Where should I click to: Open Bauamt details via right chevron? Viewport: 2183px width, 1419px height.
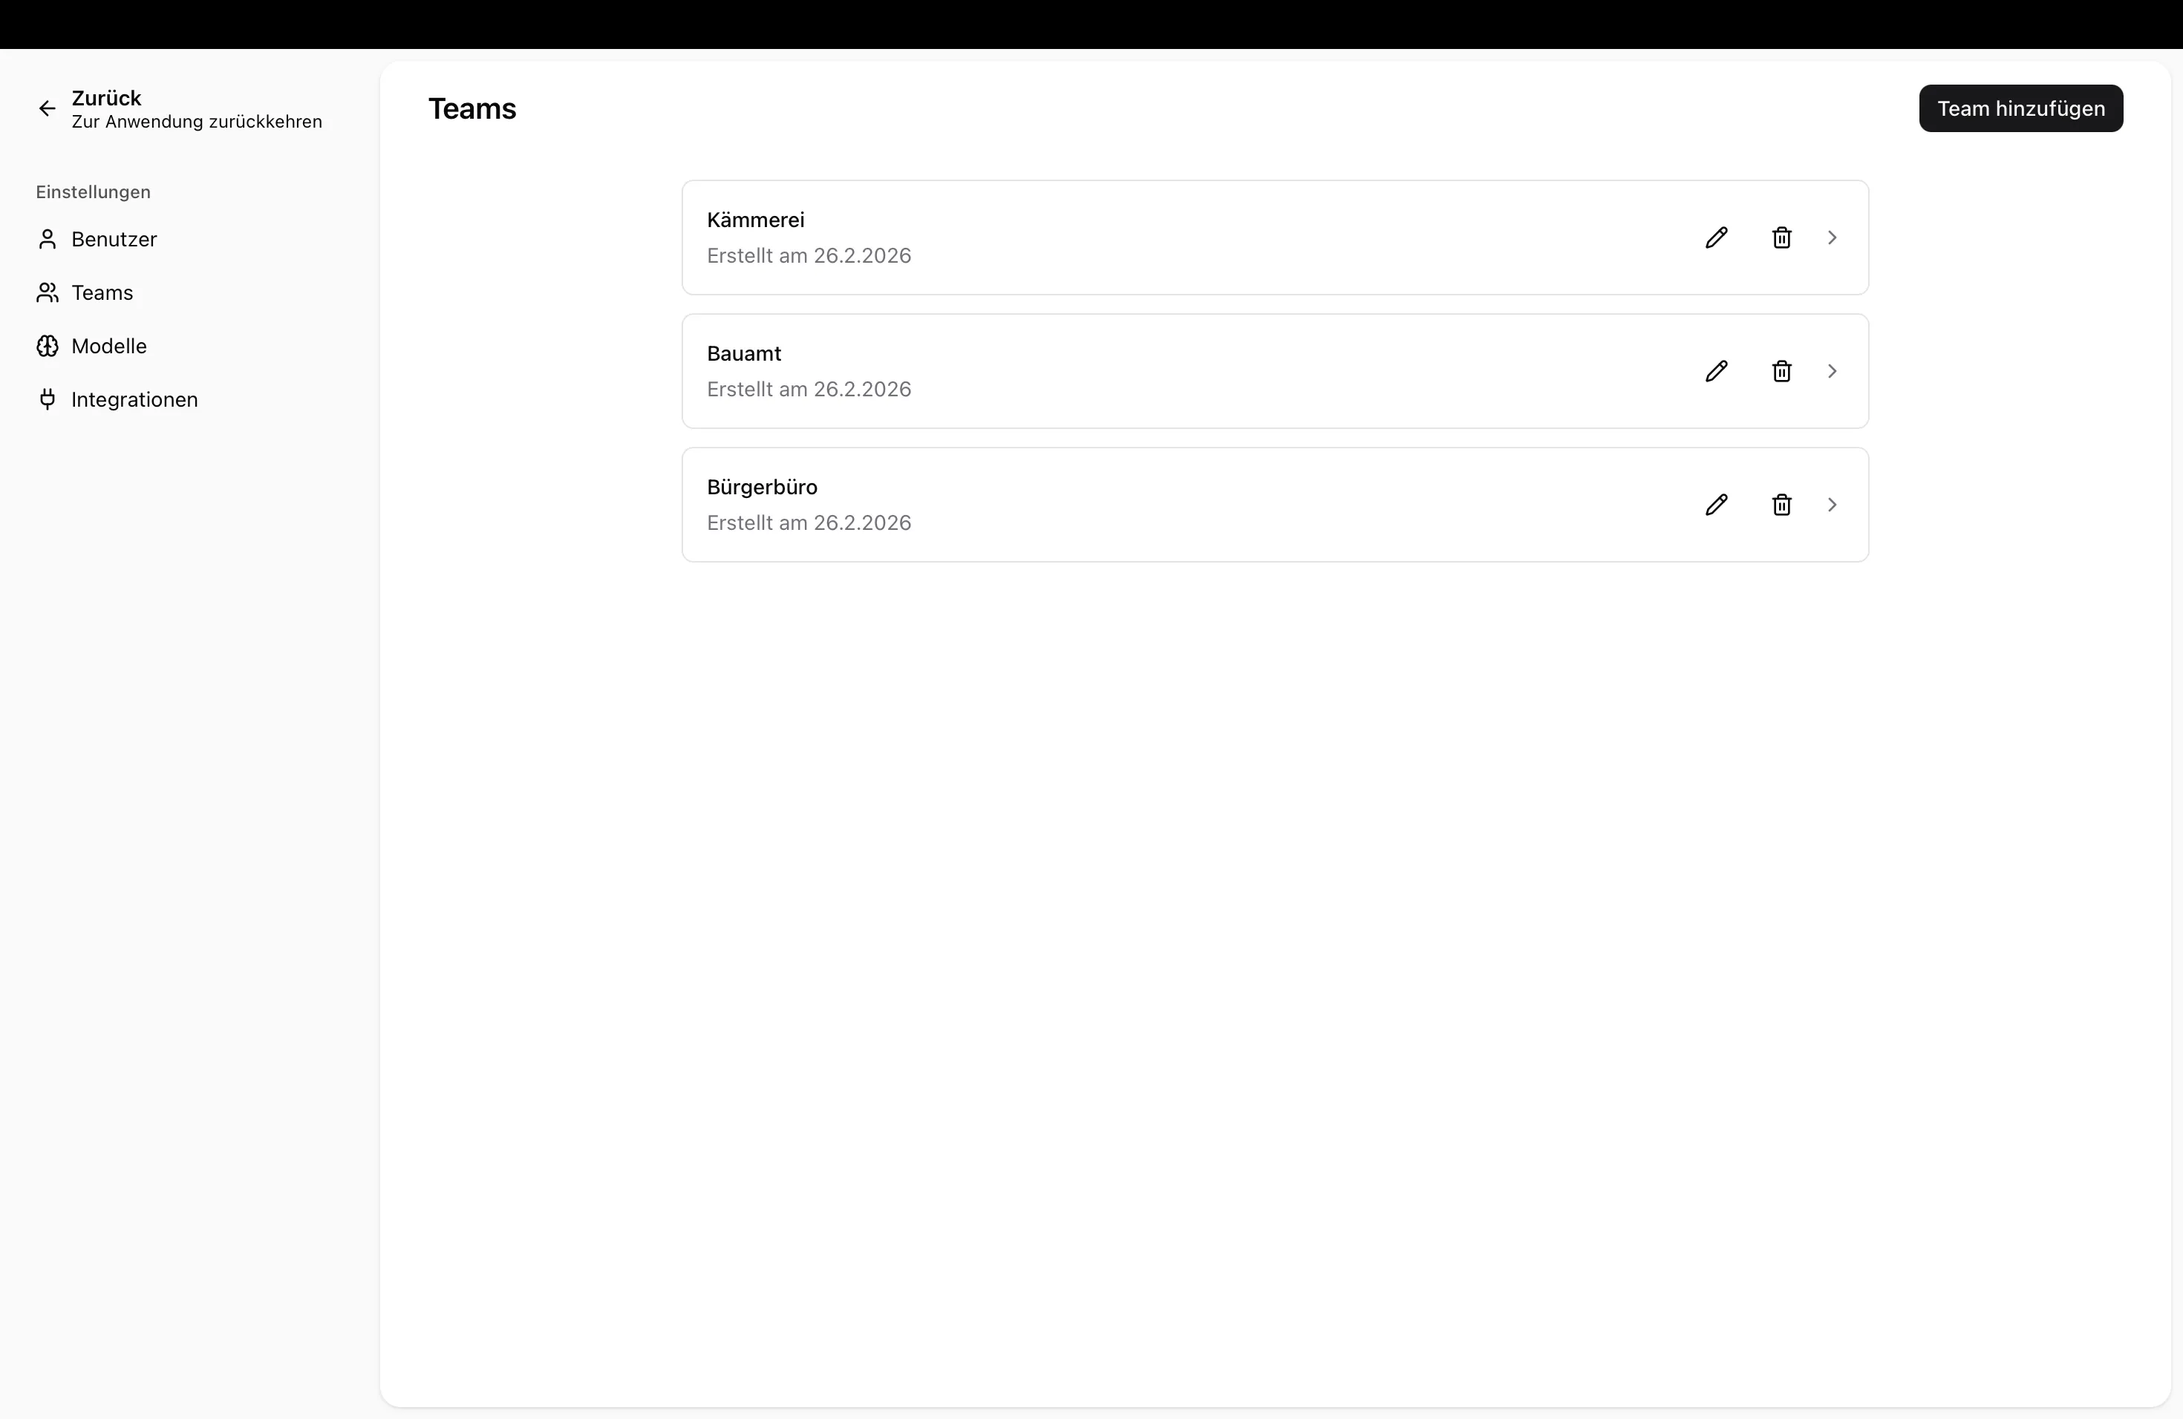(1832, 371)
